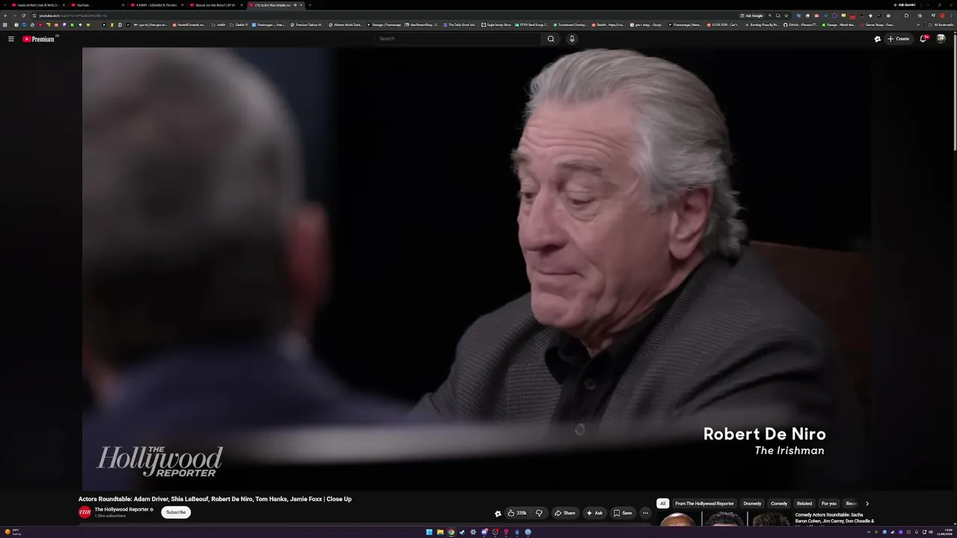Go to YouTube Premium home via logo
Image resolution: width=957 pixels, height=538 pixels.
pos(38,39)
